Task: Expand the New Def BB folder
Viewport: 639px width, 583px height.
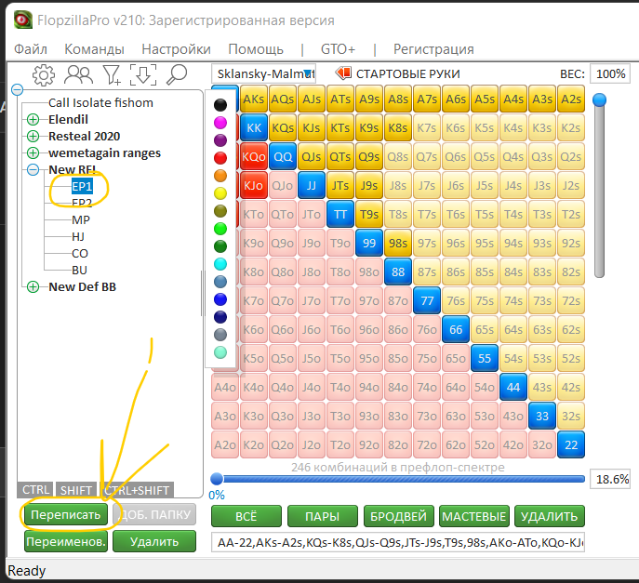Action: [x=33, y=286]
